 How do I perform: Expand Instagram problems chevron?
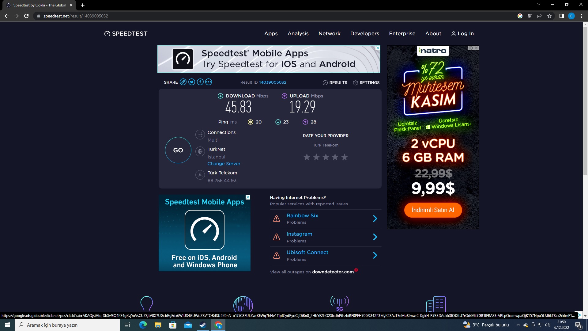click(x=375, y=237)
